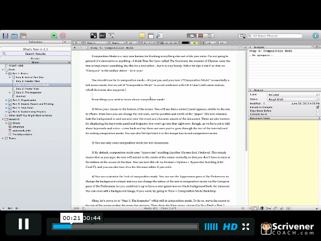321x241 pixels.
Task: Toggle Compile As-Is checkbox
Action: [x=318, y=114]
